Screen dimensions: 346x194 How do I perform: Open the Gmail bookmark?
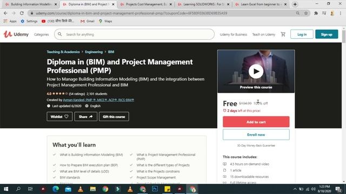(x=88, y=21)
